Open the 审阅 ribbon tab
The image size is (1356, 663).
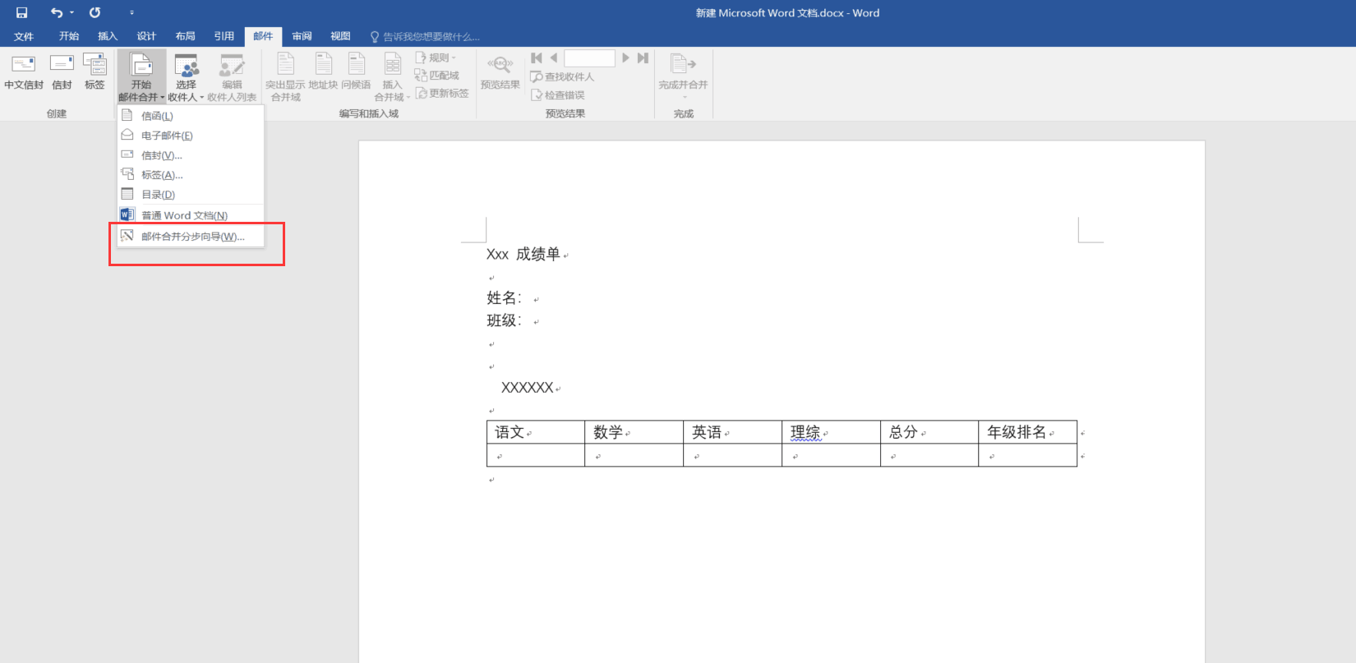pyautogui.click(x=302, y=36)
